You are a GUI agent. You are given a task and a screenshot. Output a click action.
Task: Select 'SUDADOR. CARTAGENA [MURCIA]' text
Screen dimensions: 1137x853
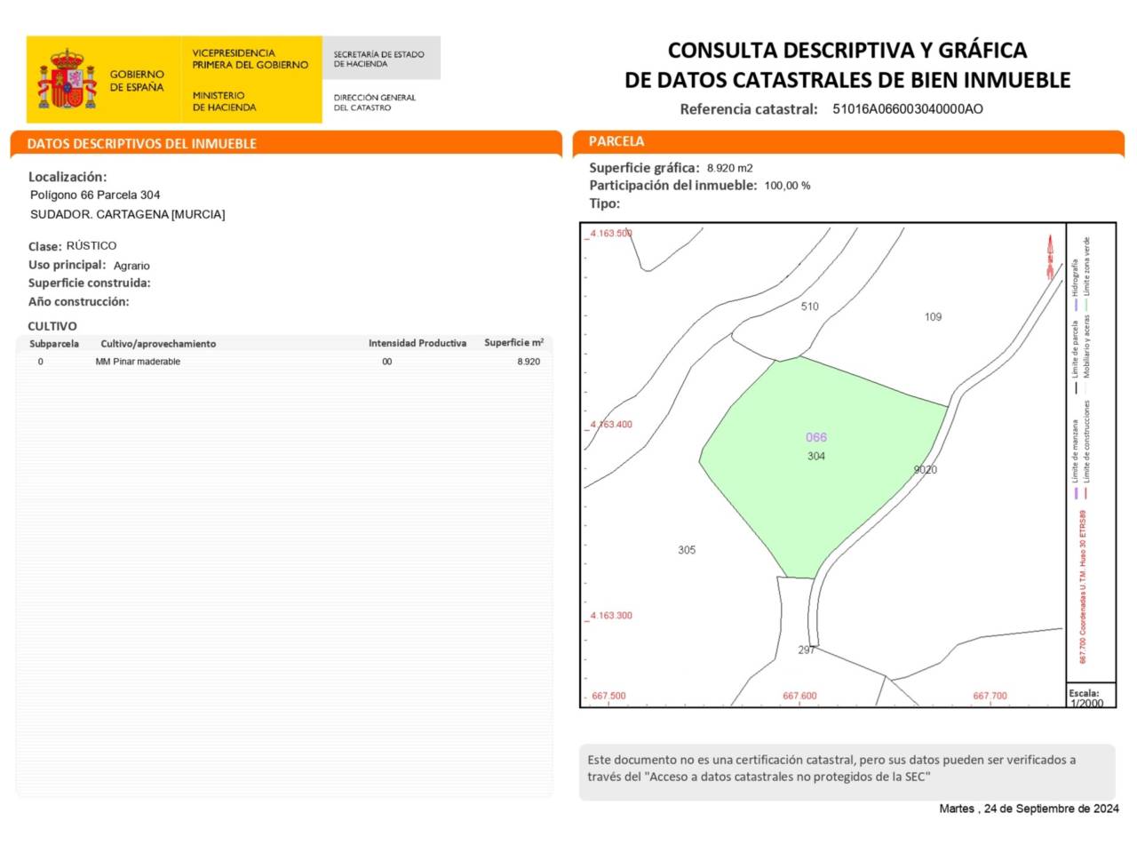pos(128,214)
